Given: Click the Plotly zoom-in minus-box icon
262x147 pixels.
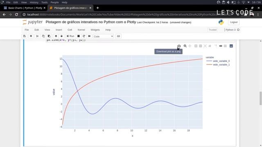Looking at the screenshot, I should (x=201, y=46).
